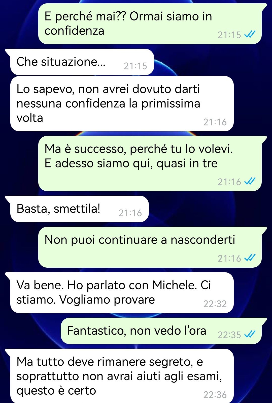
Task: Tap the 'Va bene. Ho parlato con Michele' message
Action: point(122,293)
